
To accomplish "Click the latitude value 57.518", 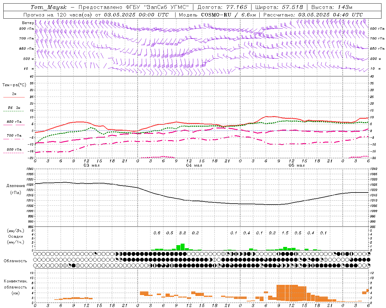I will (x=292, y=7).
